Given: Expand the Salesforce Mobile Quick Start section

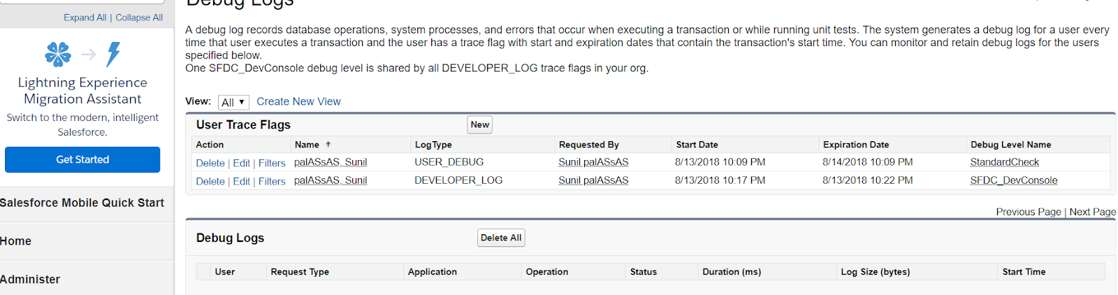Looking at the screenshot, I should pyautogui.click(x=82, y=203).
